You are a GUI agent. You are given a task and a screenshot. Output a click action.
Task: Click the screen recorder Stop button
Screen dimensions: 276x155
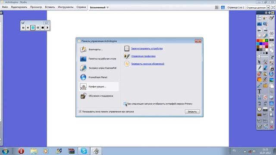(x=43, y=28)
